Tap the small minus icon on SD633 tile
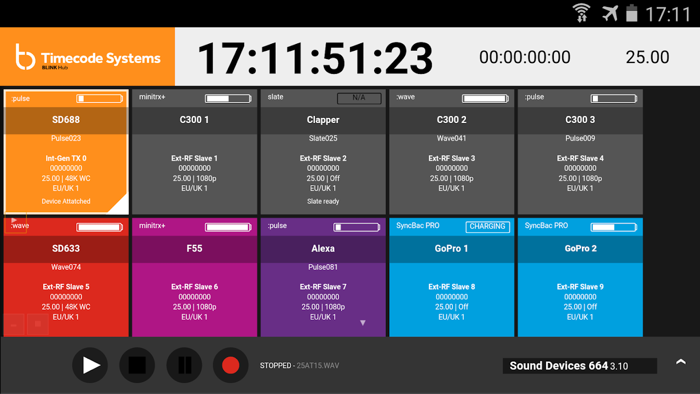 (x=14, y=325)
